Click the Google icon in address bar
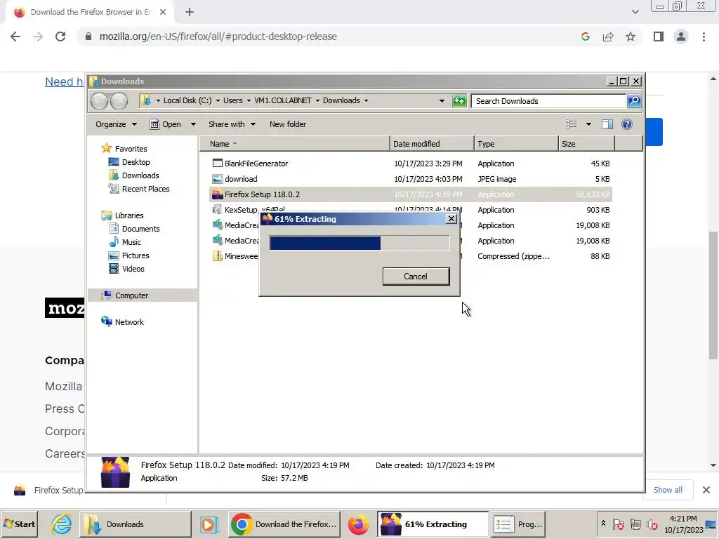The height and width of the screenshot is (539, 719). tap(585, 36)
